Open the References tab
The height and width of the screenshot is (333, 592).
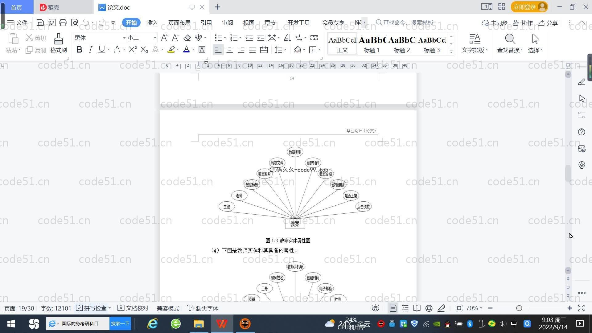click(206, 23)
